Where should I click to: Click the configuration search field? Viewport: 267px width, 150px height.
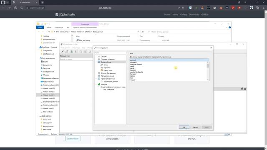(110, 53)
